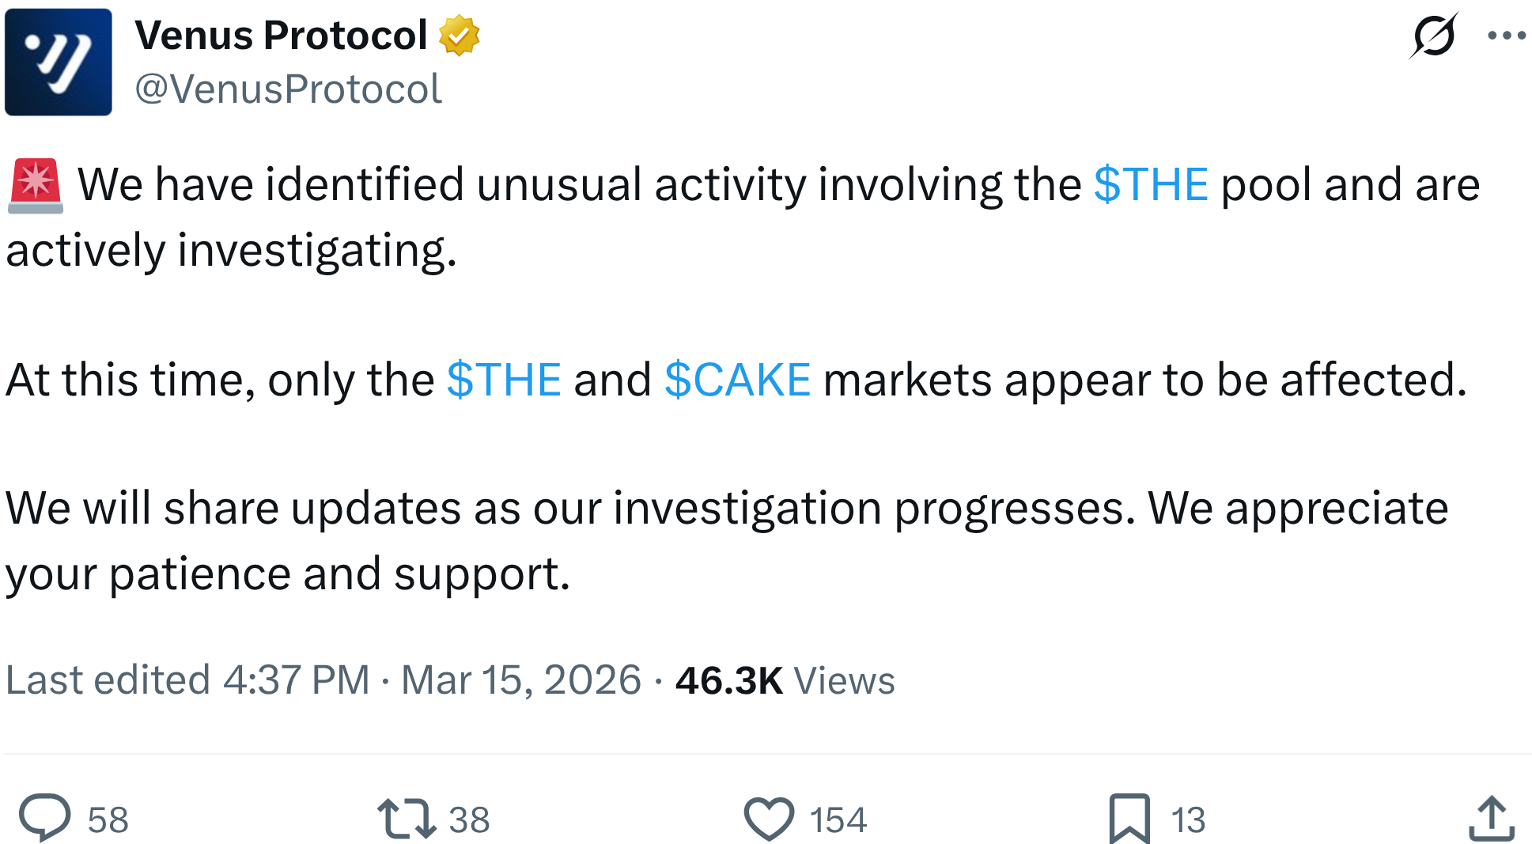Click the repost count 38

click(x=469, y=819)
